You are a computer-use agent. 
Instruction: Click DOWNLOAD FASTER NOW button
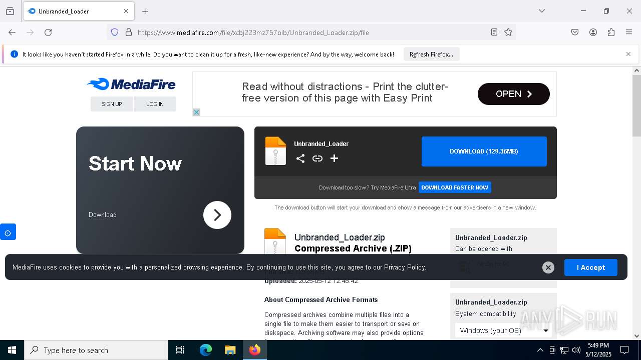point(455,187)
